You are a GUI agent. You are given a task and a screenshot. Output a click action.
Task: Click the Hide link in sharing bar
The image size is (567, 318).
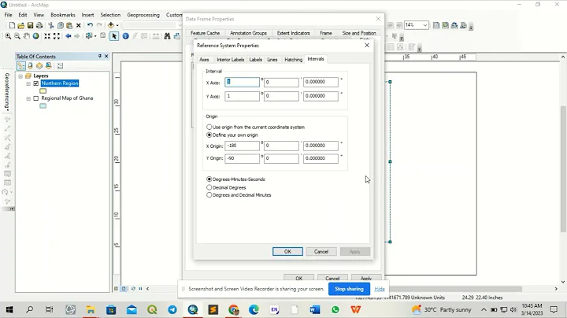click(380, 289)
